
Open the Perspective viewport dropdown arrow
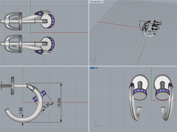tap(103, 1)
